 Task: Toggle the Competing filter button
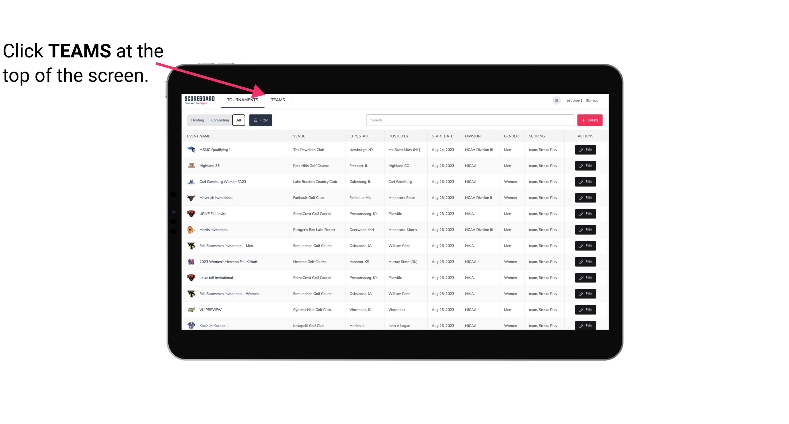pos(219,120)
